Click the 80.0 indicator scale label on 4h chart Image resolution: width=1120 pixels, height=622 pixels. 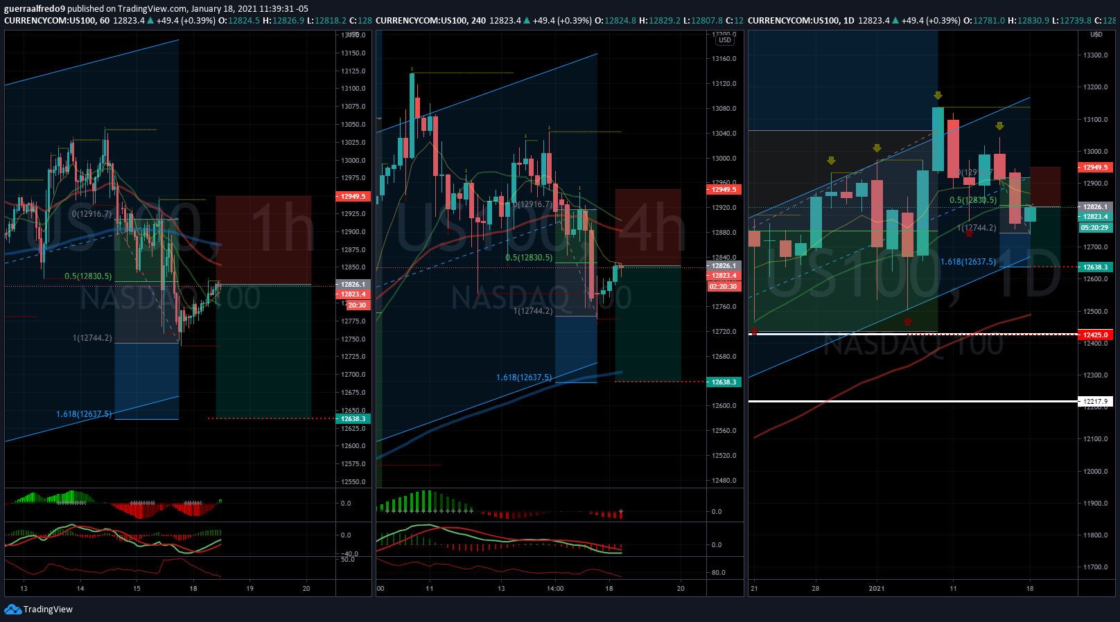click(718, 573)
